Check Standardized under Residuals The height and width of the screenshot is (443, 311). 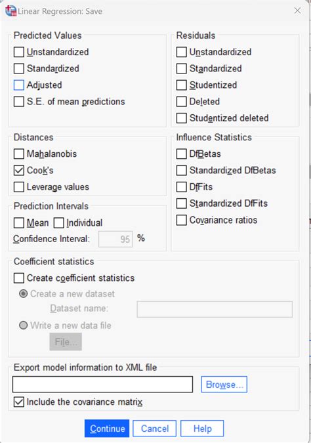click(x=181, y=68)
